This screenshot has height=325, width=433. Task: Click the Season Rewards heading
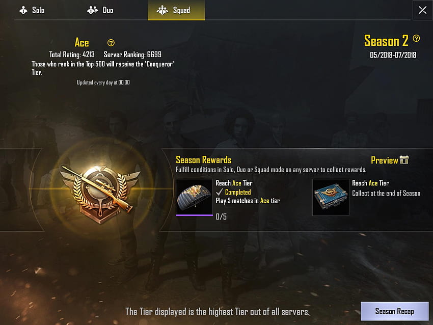204,160
